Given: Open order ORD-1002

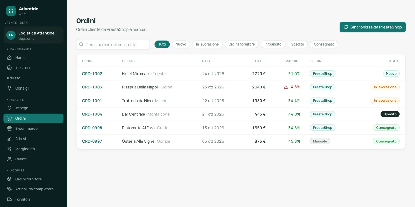Looking at the screenshot, I should pos(92,74).
